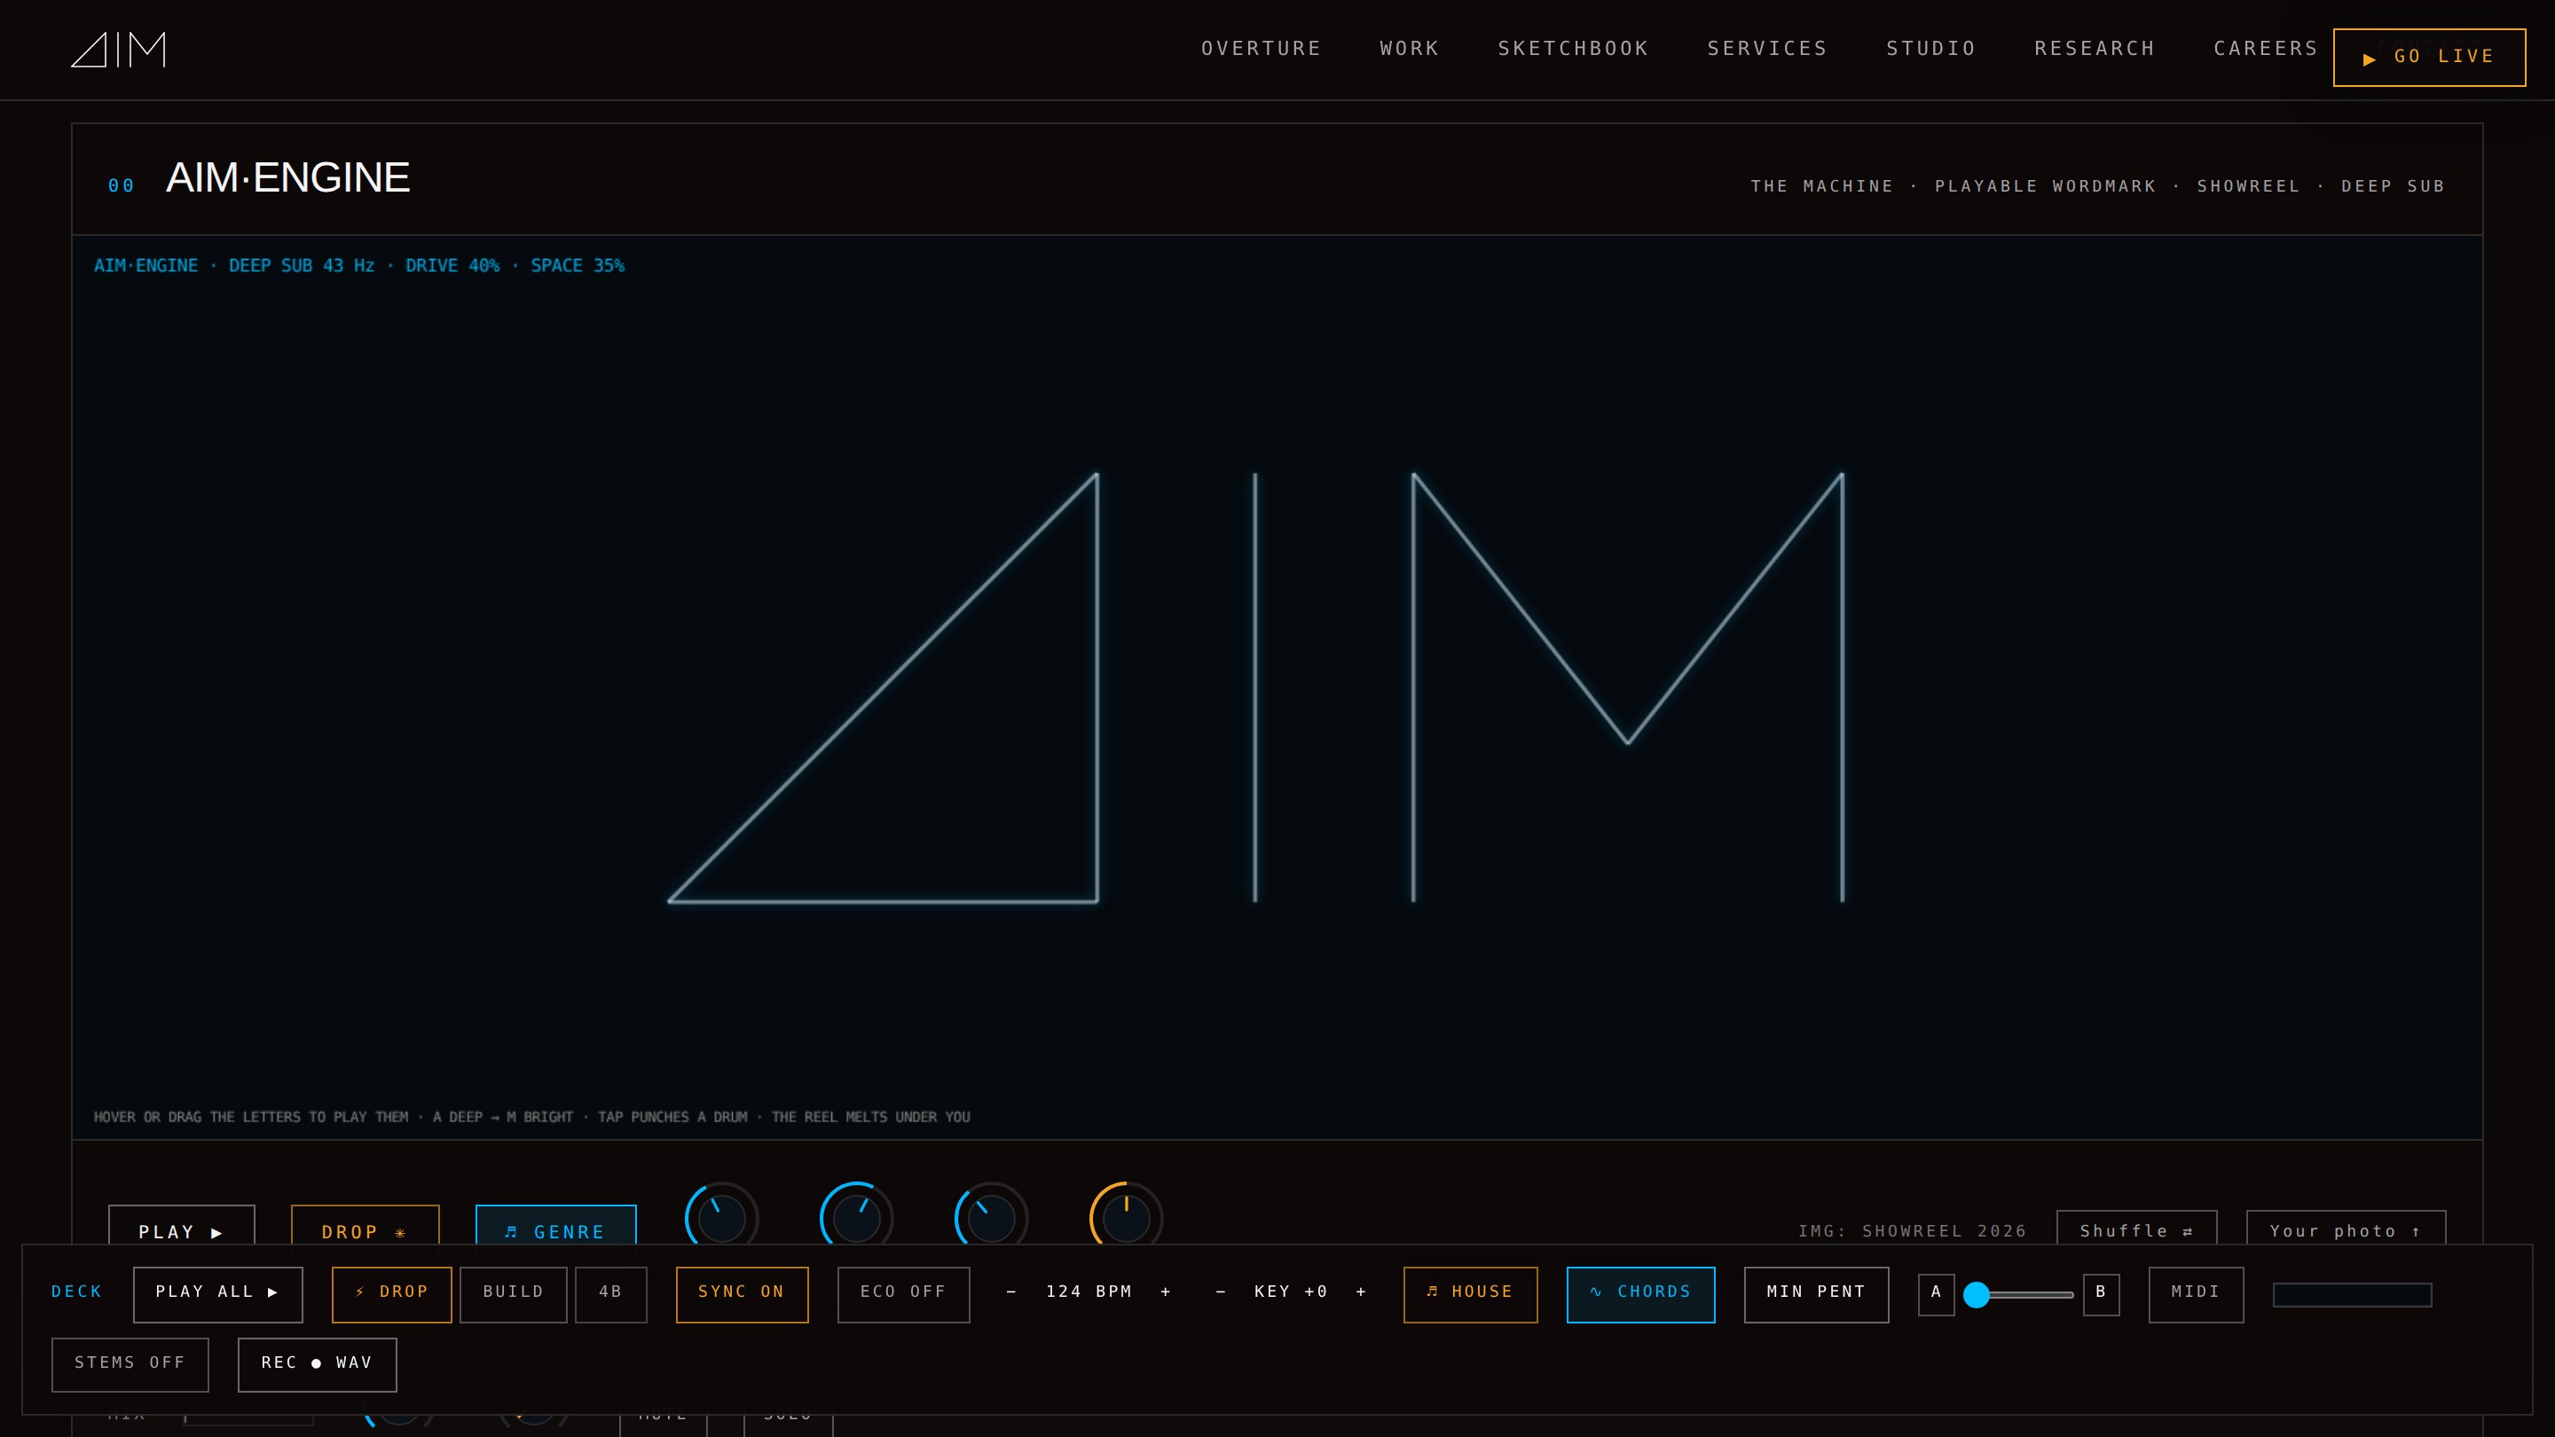Click the HOVER OR DRAG hint text
The height and width of the screenshot is (1437, 2555).
(x=531, y=1118)
